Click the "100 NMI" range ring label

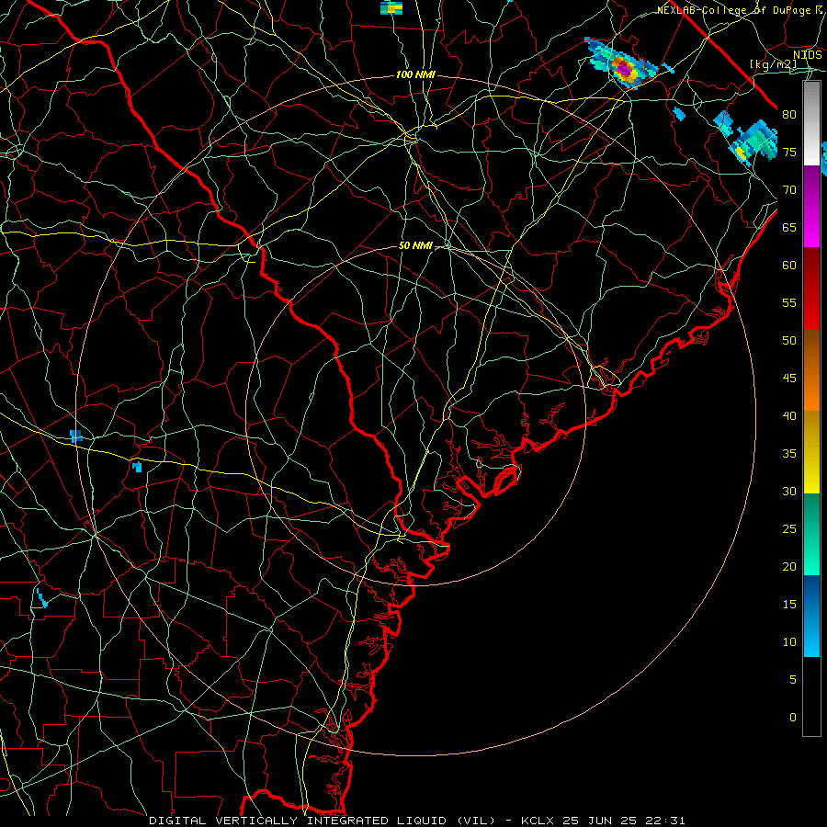(x=415, y=75)
